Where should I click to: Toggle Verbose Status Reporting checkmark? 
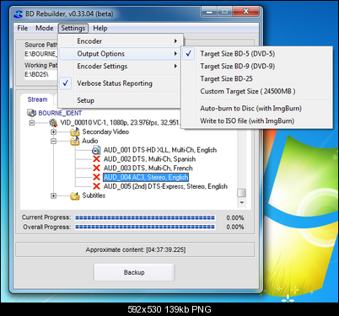point(65,83)
